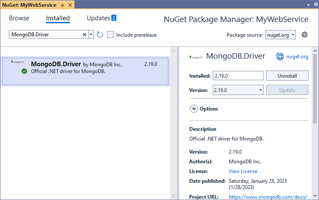Expand the Options section
319x200 pixels.
click(194, 109)
